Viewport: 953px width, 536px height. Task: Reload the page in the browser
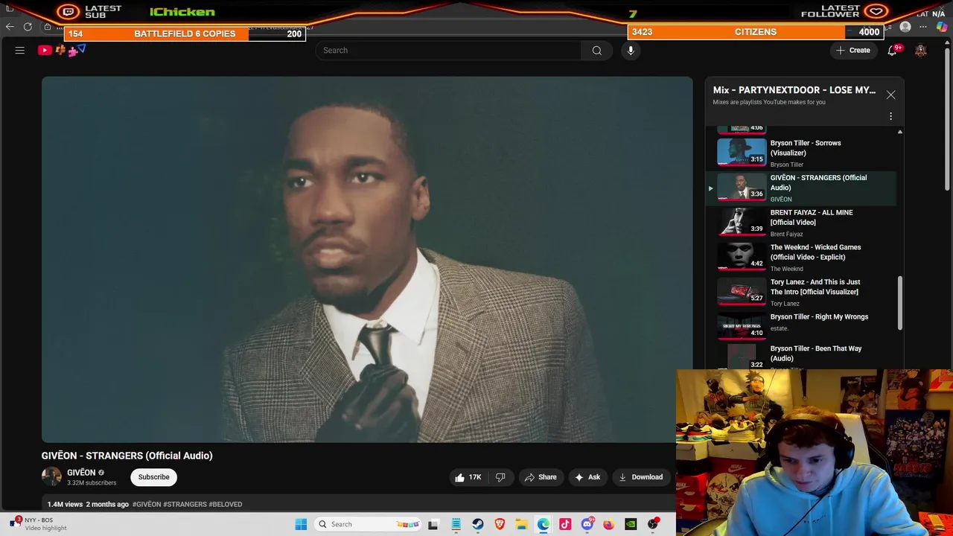[x=28, y=27]
